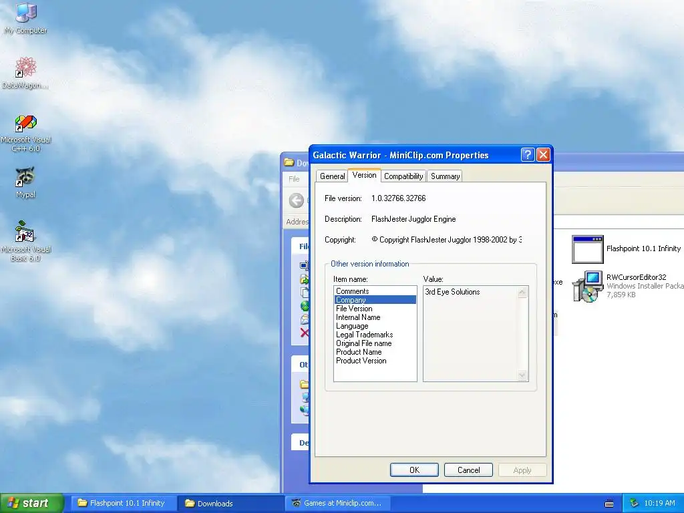Click the RWCursorEditor32 file name
This screenshot has width=684, height=513.
point(636,277)
